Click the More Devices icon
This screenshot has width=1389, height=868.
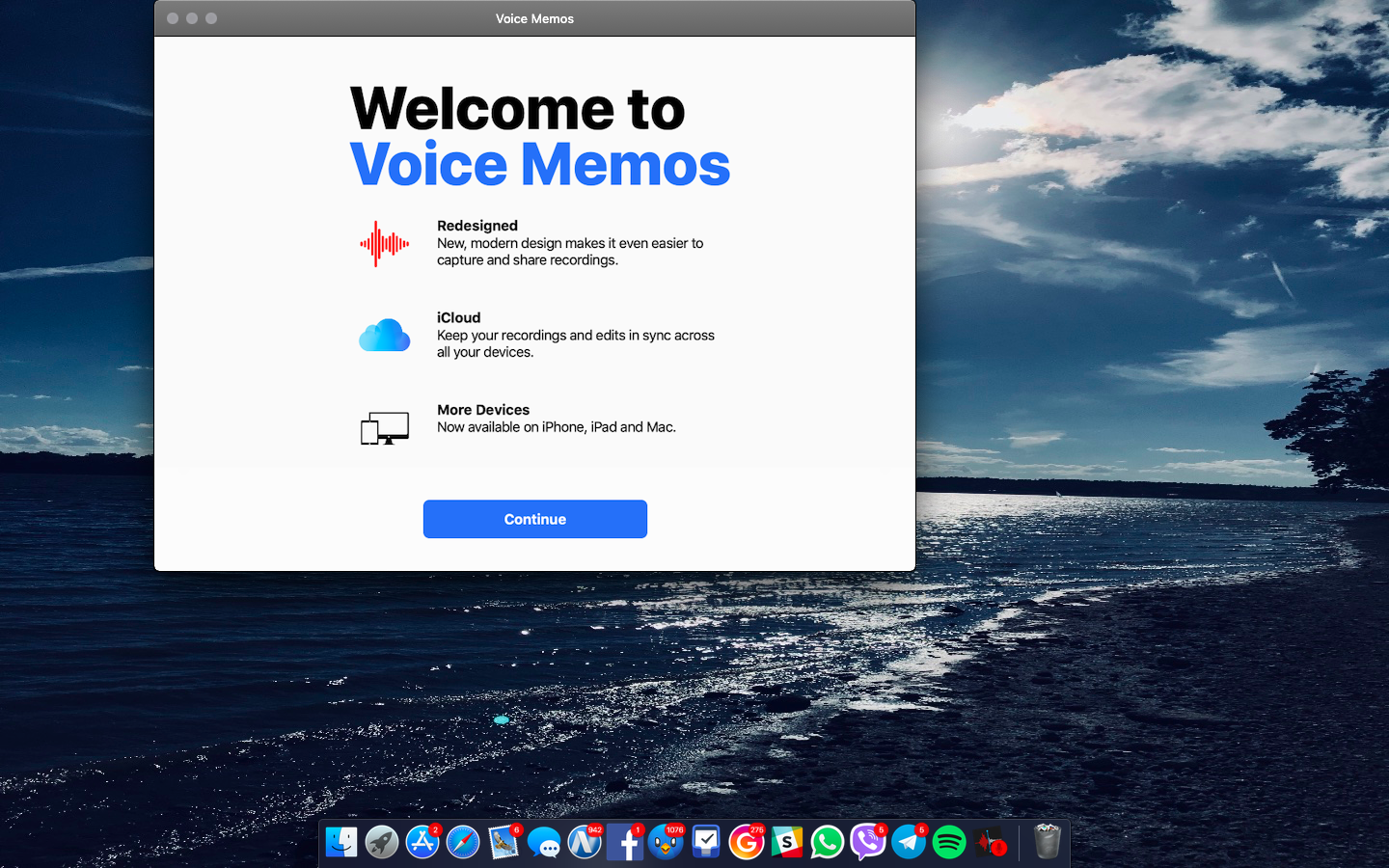[x=384, y=427]
